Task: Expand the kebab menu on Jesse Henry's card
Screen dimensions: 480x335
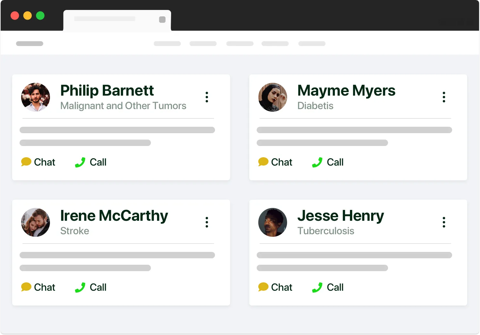Action: click(444, 222)
